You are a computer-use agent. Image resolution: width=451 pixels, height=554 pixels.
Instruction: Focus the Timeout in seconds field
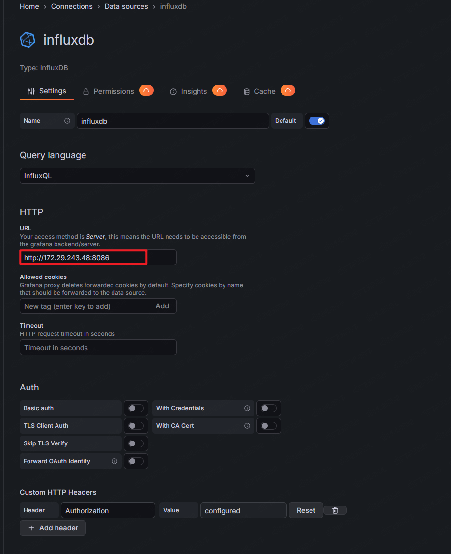98,348
